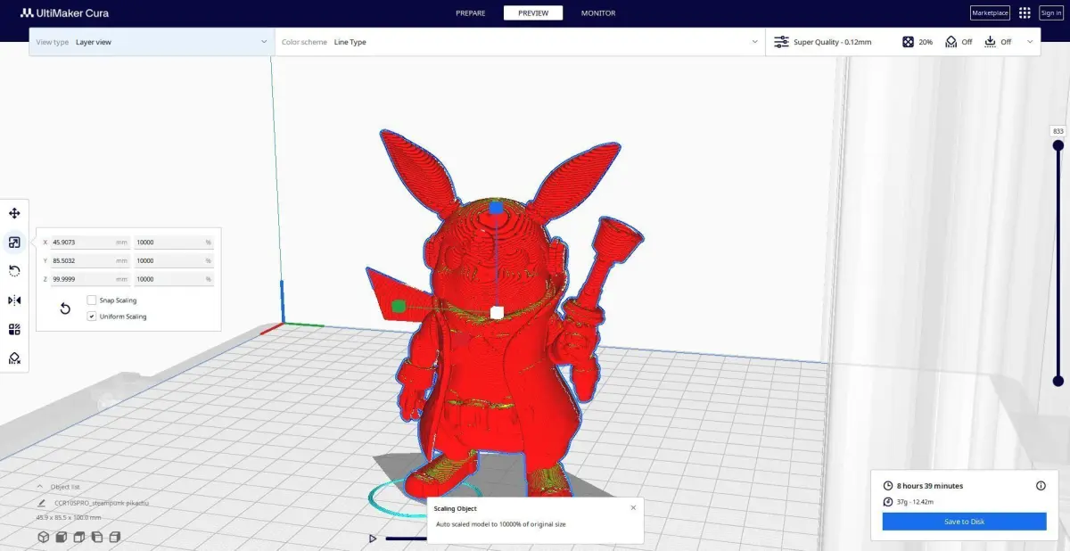The height and width of the screenshot is (551, 1070).
Task: Switch to left side view cube icon
Action: (x=97, y=537)
